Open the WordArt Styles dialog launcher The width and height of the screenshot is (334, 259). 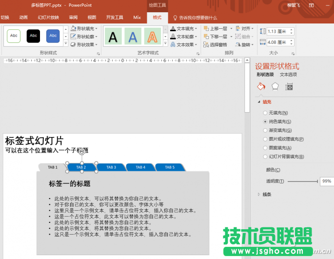point(198,54)
